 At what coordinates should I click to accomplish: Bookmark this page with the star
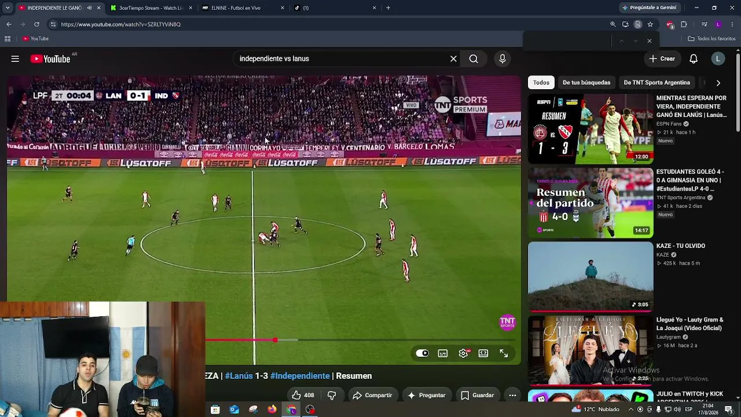(x=650, y=24)
